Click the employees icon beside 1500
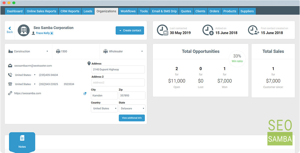Screen dimensions: 300x153 [58, 51]
